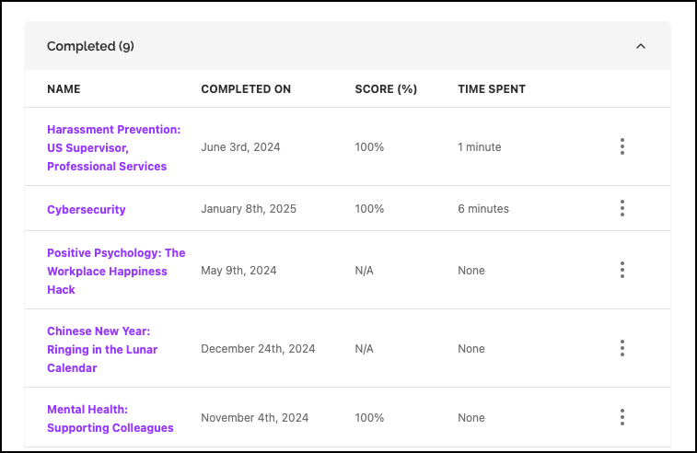This screenshot has height=453, width=697.
Task: Click the Score (%) column header
Action: point(386,89)
